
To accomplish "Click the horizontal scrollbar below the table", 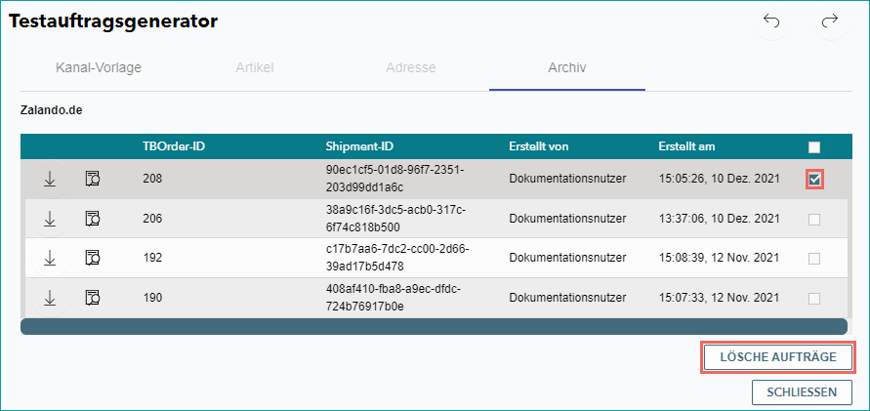I will pyautogui.click(x=434, y=326).
